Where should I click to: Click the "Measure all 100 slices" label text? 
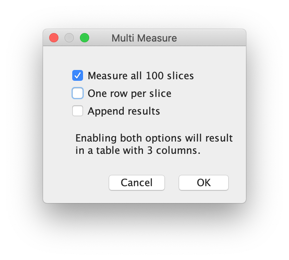(141, 75)
